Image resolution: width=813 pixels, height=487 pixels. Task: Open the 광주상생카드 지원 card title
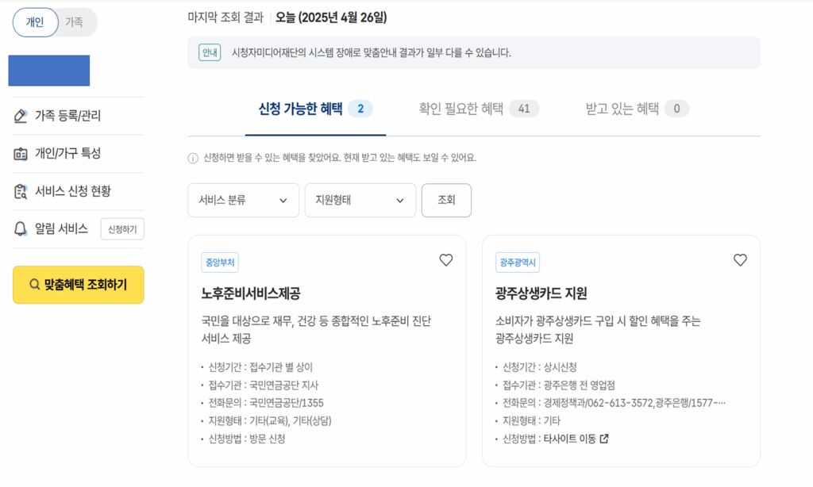pyautogui.click(x=541, y=293)
